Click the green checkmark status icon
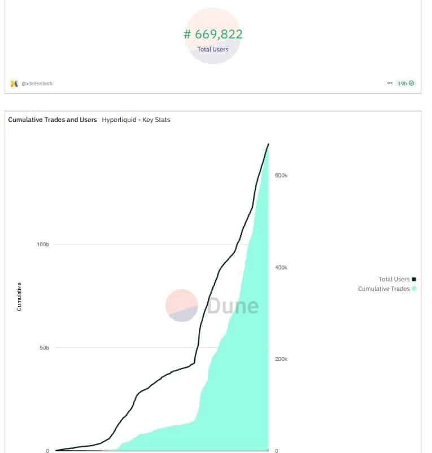 click(412, 83)
